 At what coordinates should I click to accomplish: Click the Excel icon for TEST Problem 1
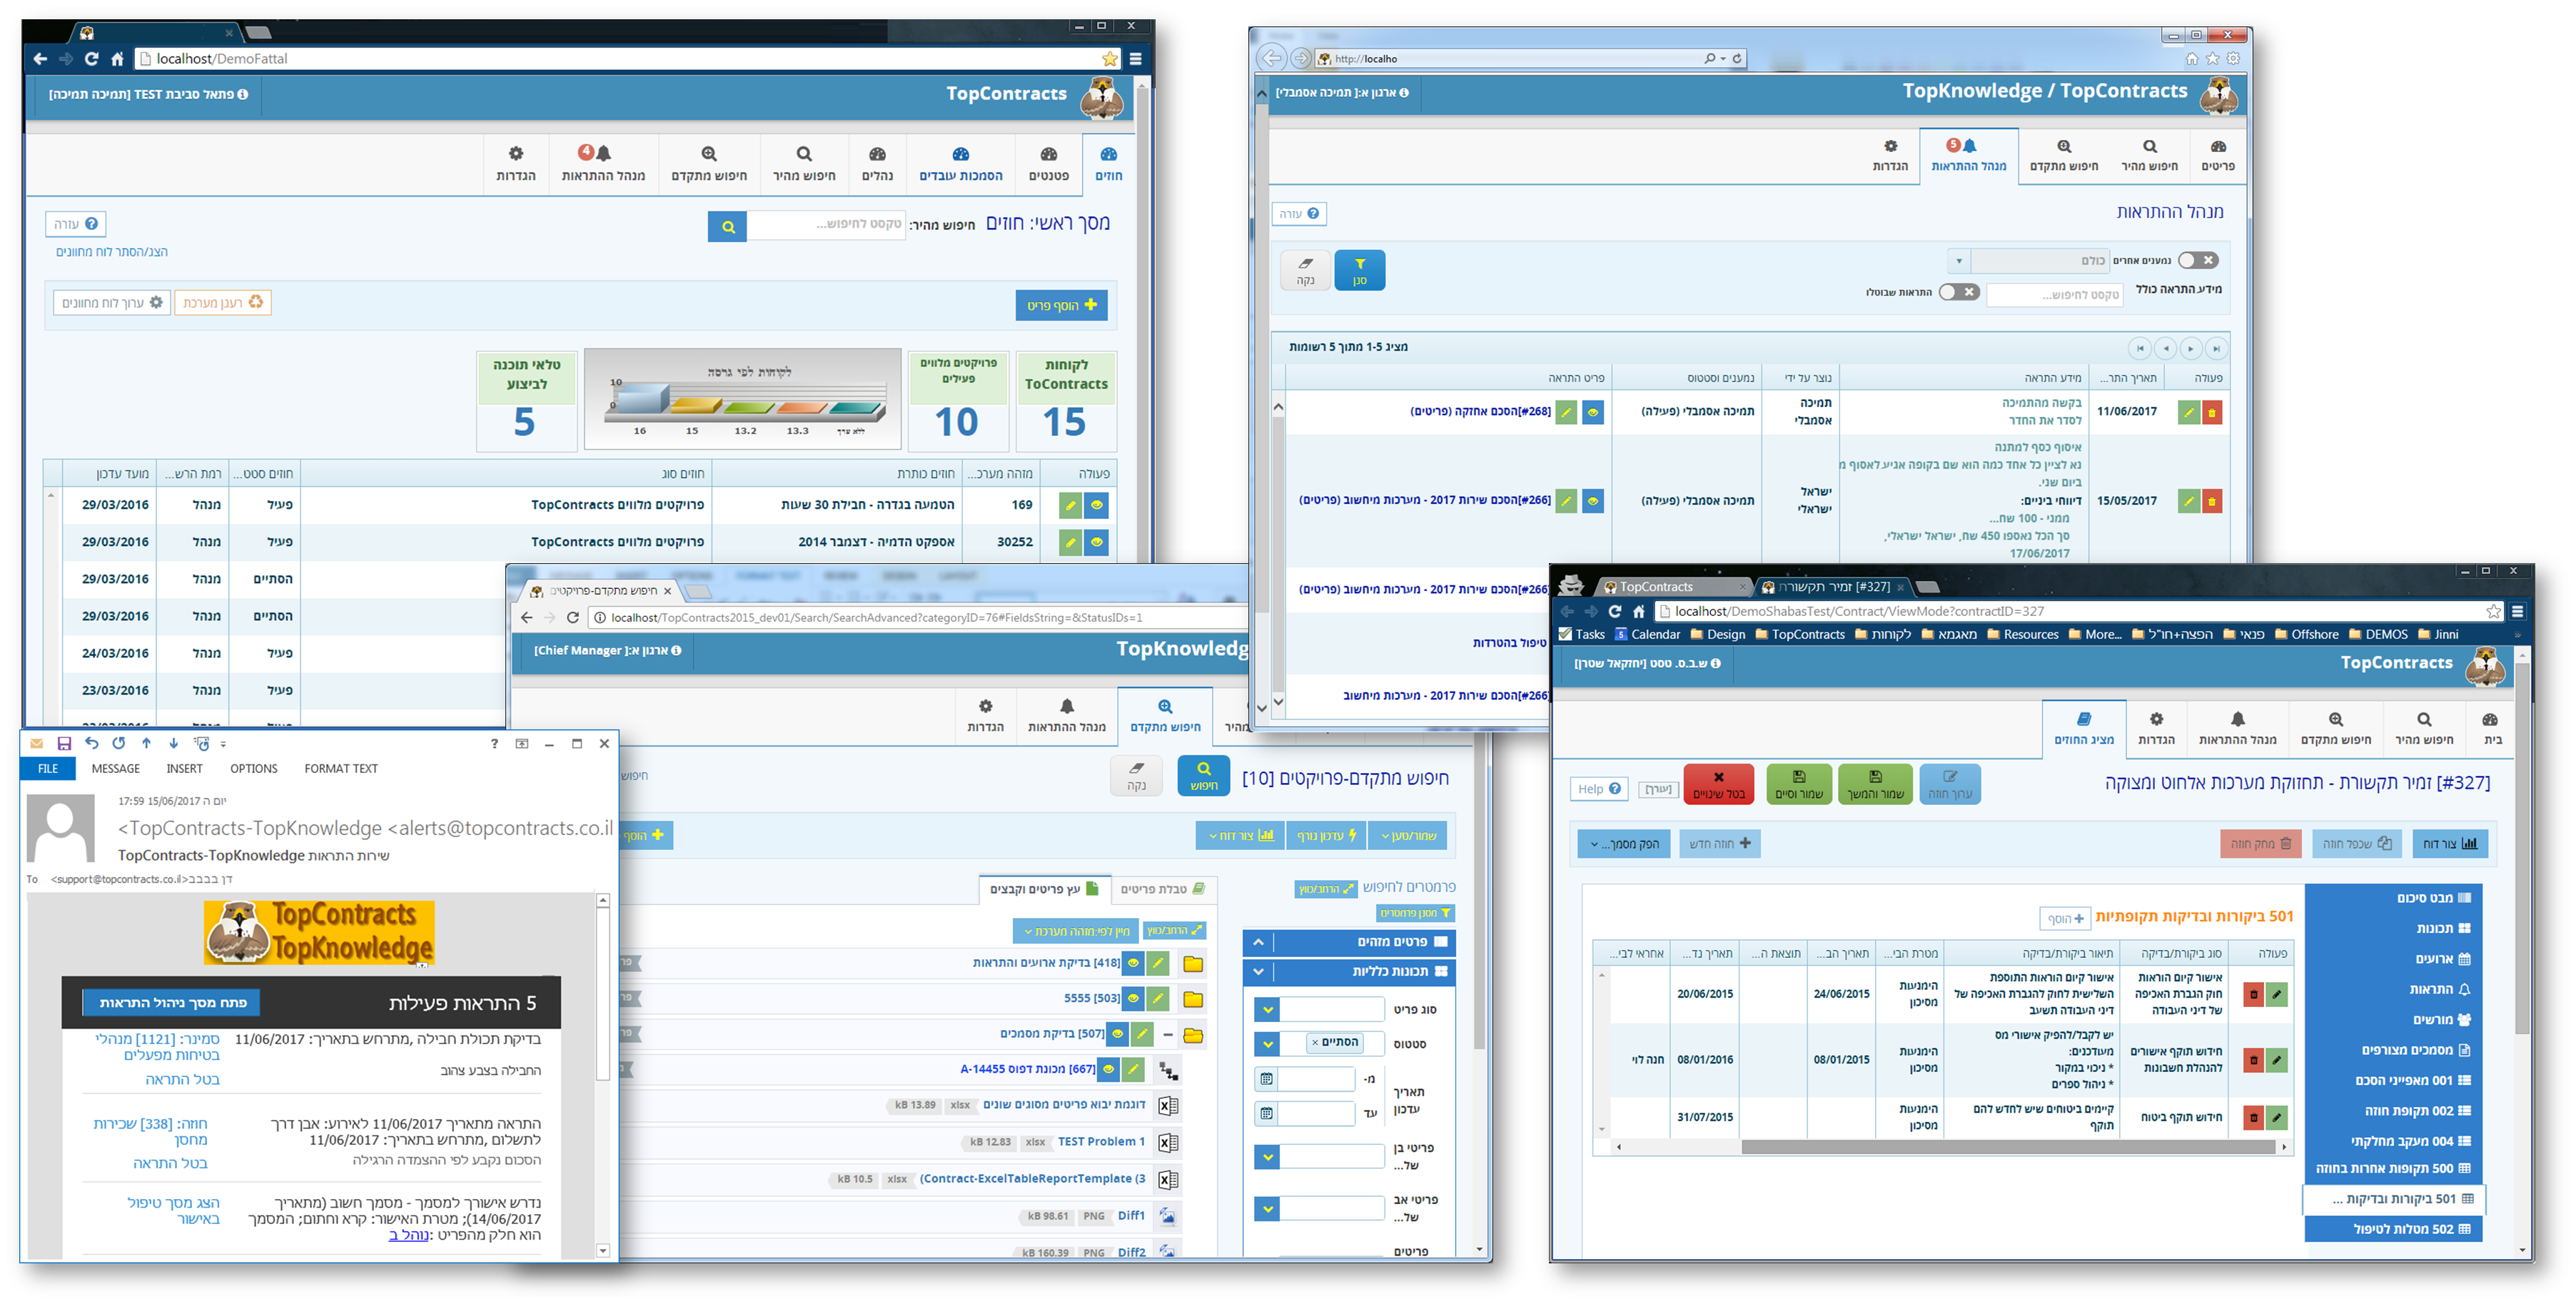tap(1167, 1142)
